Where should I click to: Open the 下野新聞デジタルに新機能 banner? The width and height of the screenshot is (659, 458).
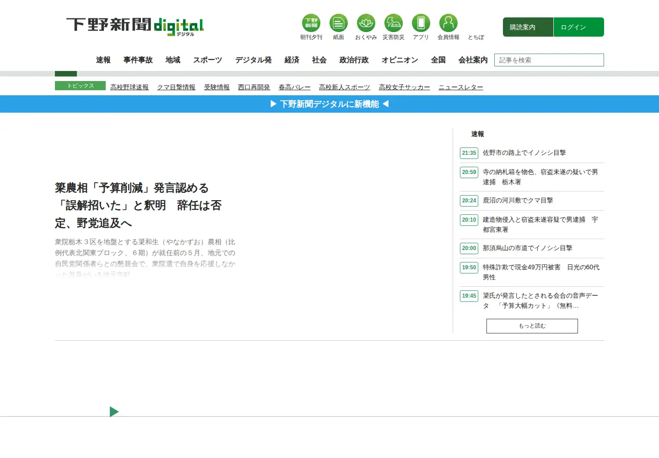pyautogui.click(x=329, y=104)
